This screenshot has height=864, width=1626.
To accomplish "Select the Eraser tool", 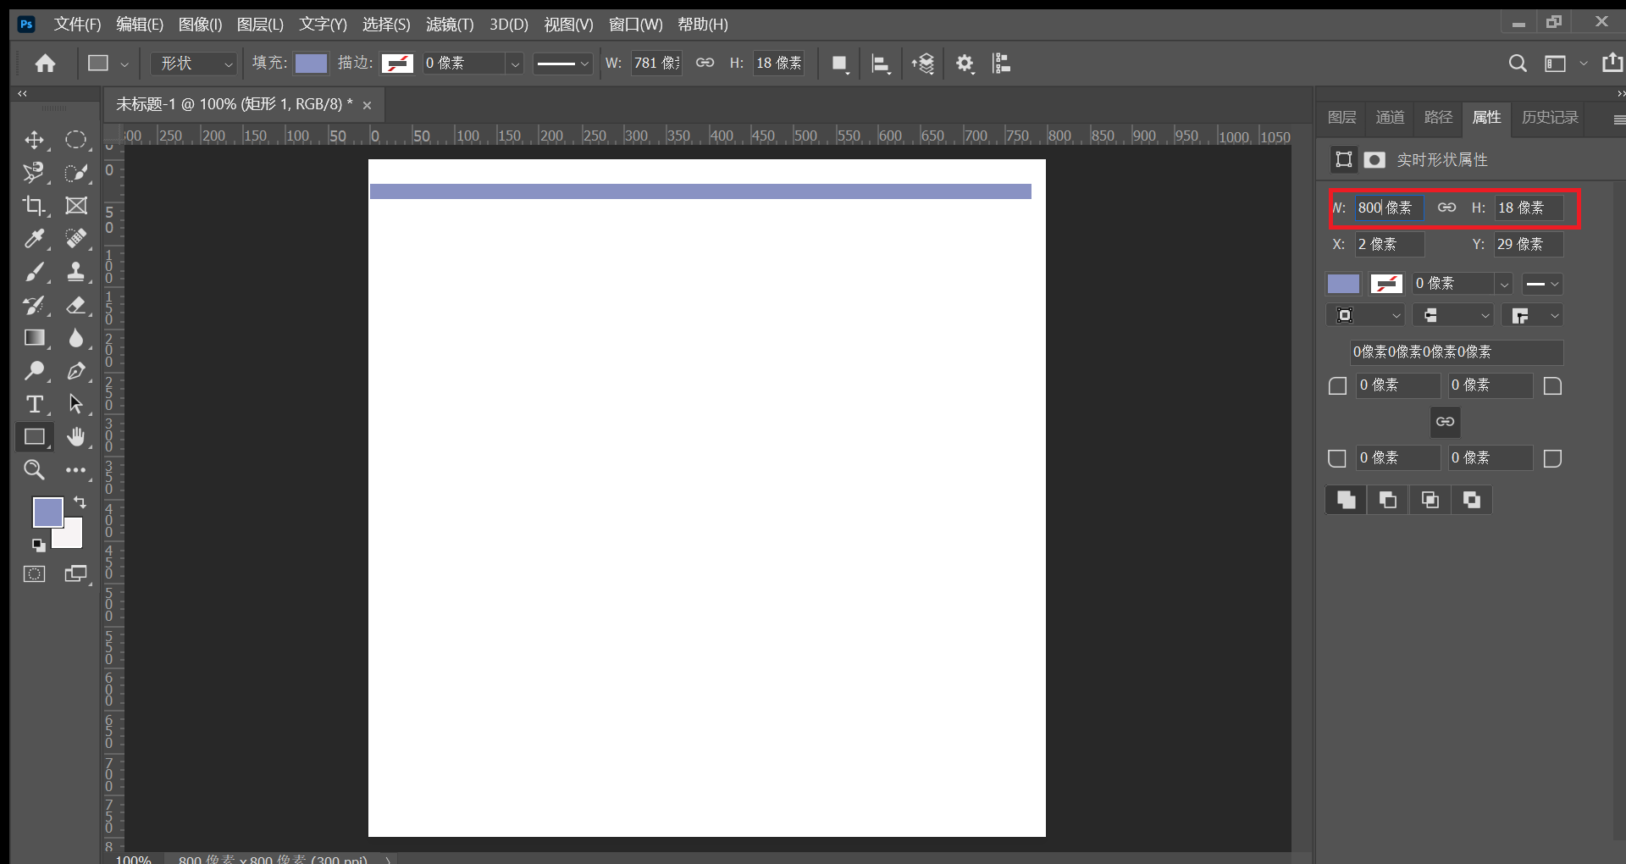I will click(76, 305).
